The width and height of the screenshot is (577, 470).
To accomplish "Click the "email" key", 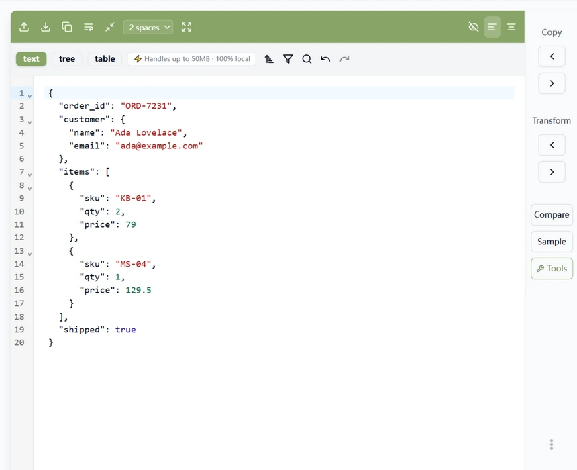I will click(x=87, y=146).
